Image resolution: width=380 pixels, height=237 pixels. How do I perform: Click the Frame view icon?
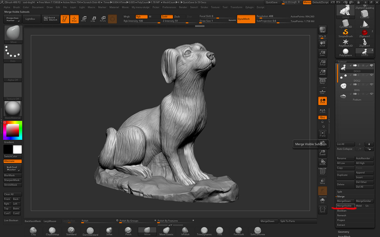click(x=322, y=134)
